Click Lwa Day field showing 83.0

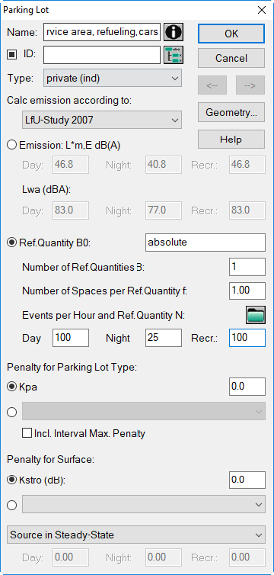pyautogui.click(x=71, y=210)
